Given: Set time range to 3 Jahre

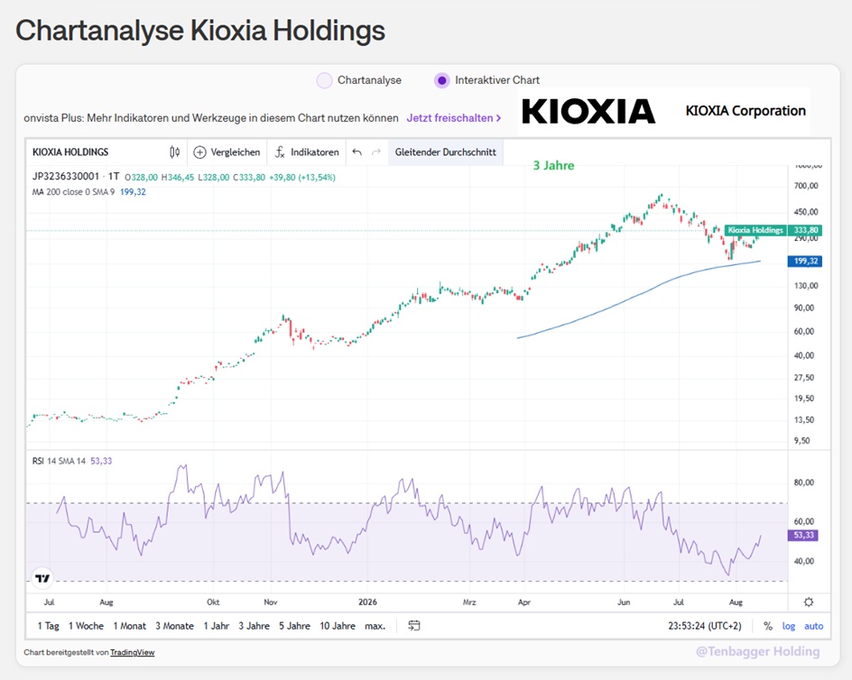Looking at the screenshot, I should pos(254,626).
